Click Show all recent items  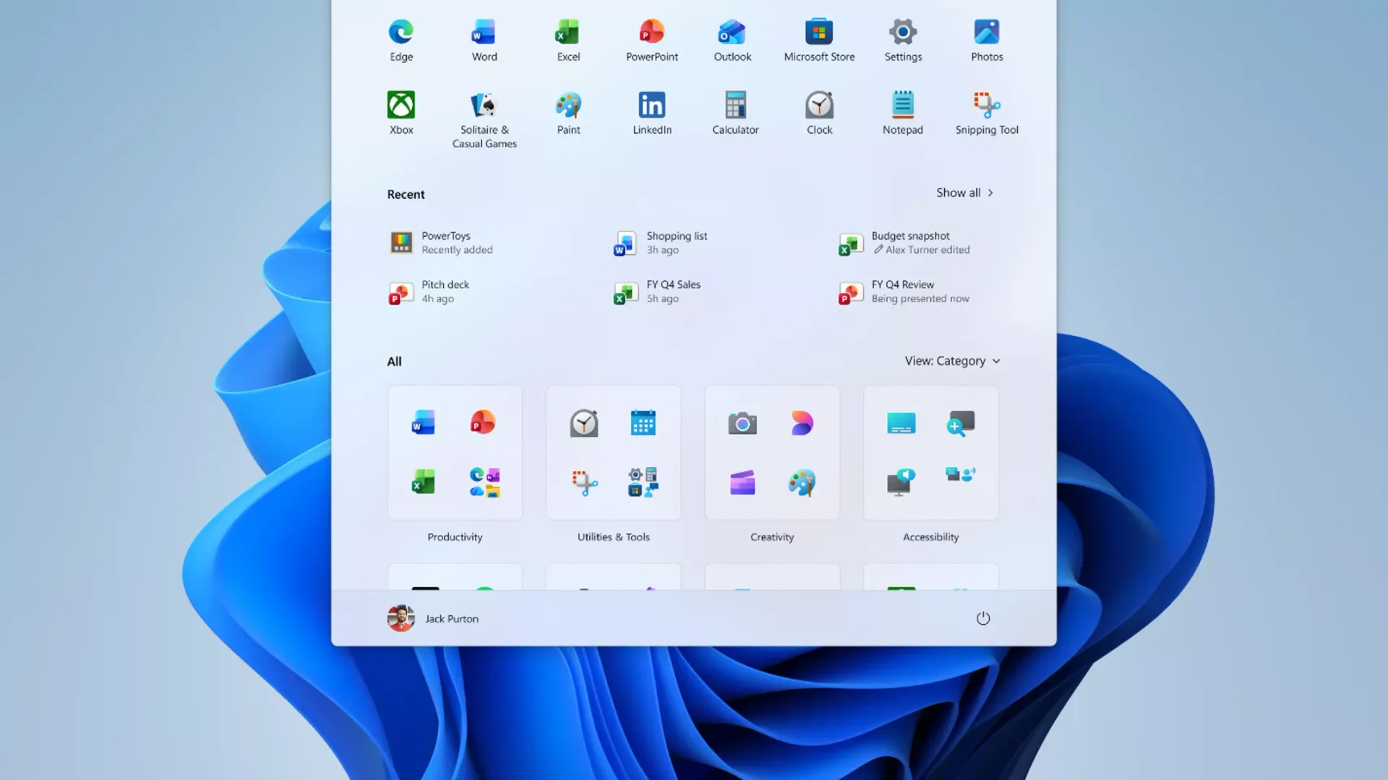pyautogui.click(x=964, y=193)
